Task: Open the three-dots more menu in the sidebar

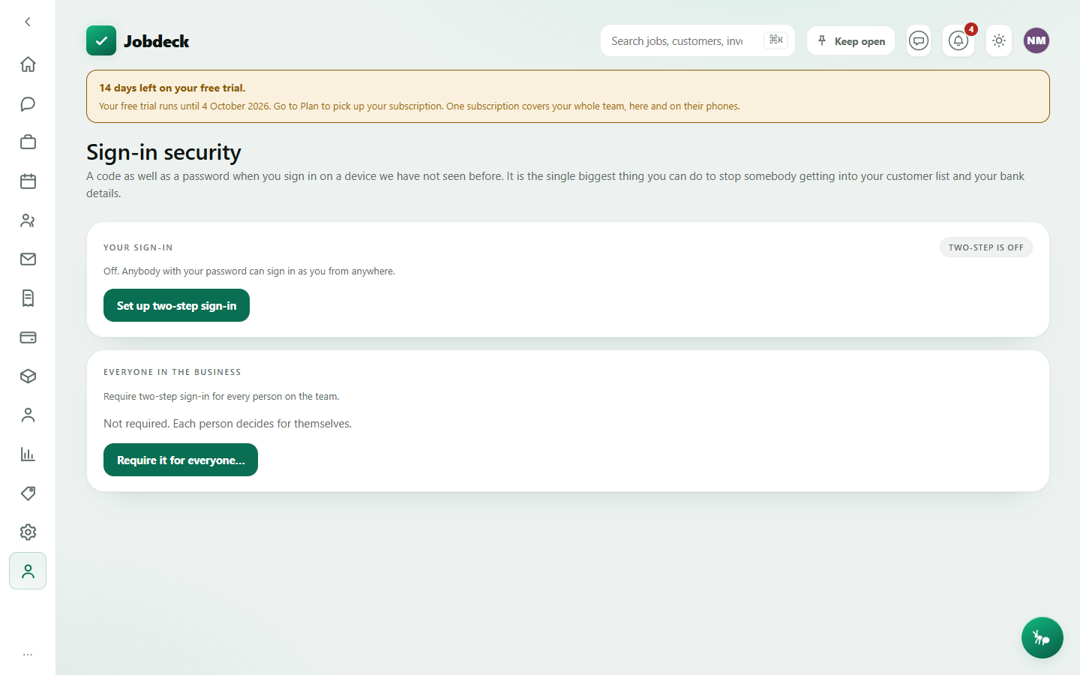Action: [x=28, y=655]
